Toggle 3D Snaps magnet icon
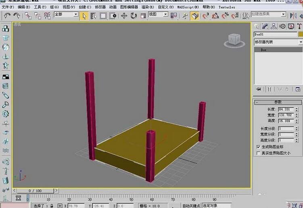Image resolution: width=303 pixels, height=208 pixels. 206,16
